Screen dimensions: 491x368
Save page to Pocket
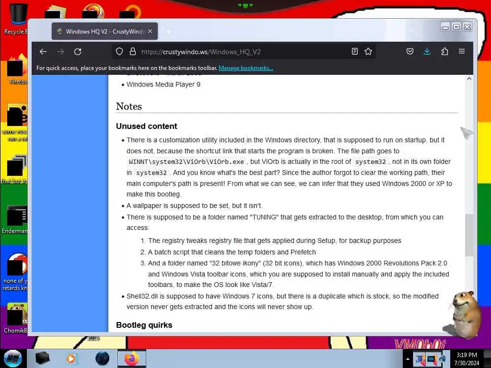point(410,52)
